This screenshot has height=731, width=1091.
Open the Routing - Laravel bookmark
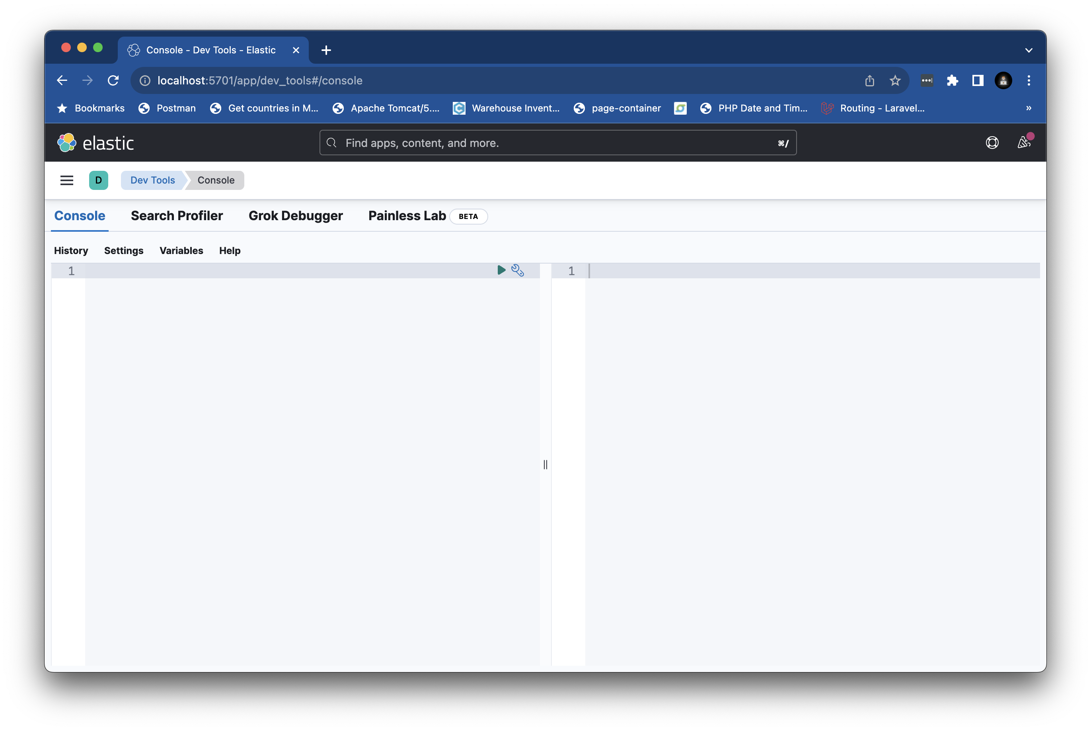pos(873,108)
